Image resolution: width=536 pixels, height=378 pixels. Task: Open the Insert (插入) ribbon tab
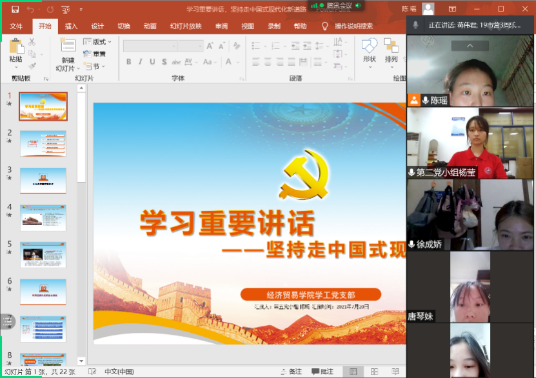[71, 26]
